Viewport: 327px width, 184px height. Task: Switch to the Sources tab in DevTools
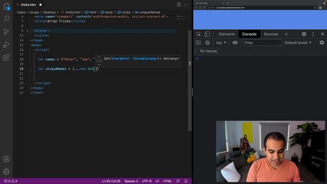(x=271, y=34)
